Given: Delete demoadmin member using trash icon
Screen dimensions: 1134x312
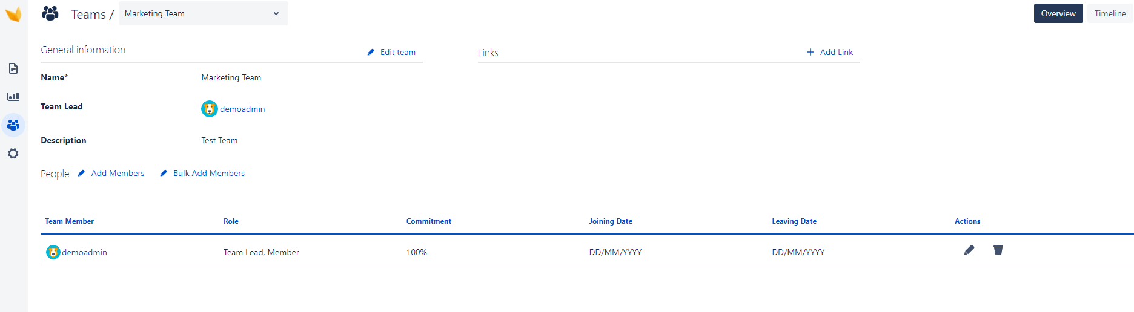Looking at the screenshot, I should click(998, 250).
